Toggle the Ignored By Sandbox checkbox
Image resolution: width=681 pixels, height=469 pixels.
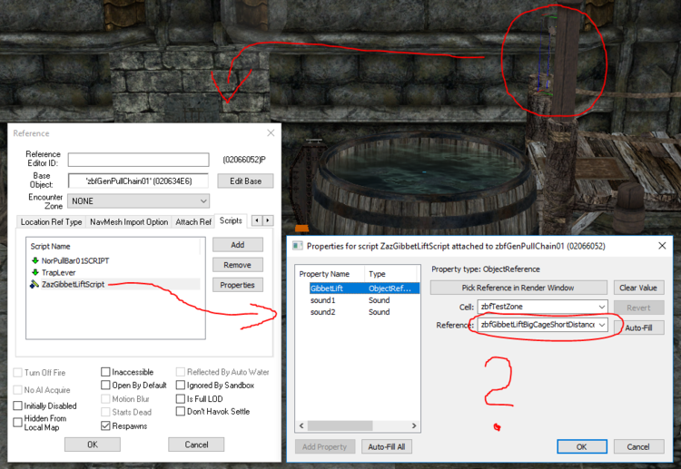point(181,385)
